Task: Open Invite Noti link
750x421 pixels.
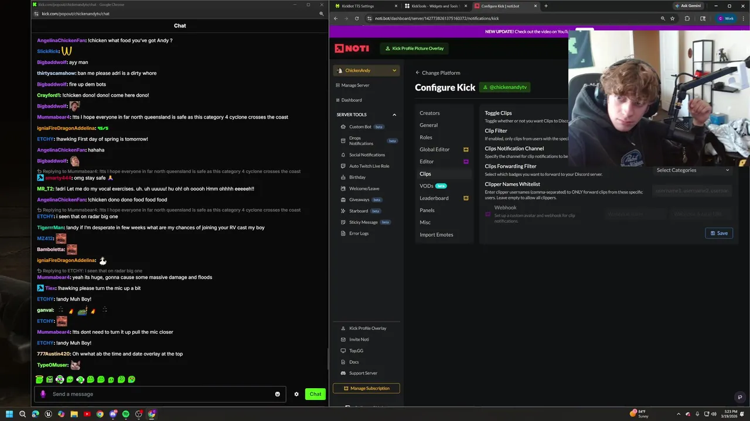Action: 354,340
